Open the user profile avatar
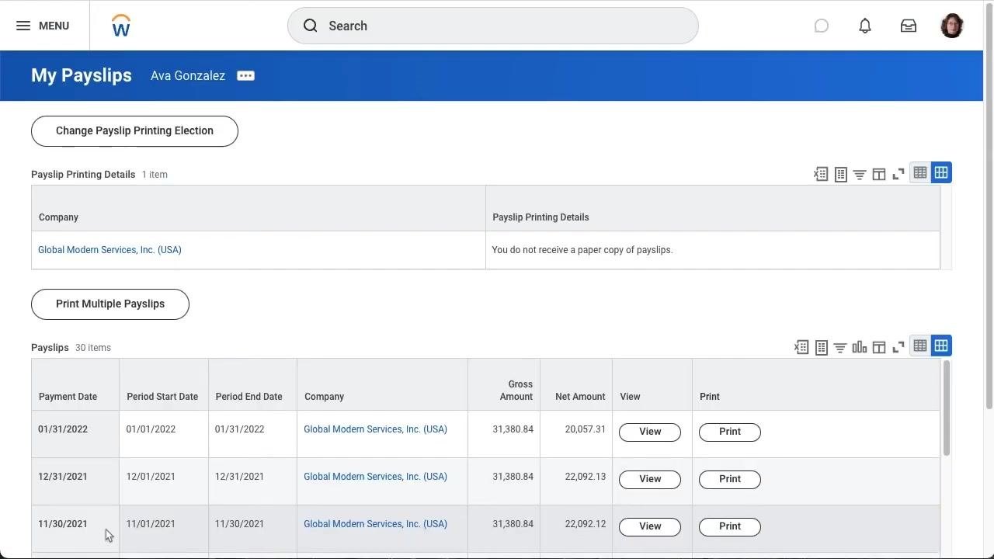 click(952, 26)
